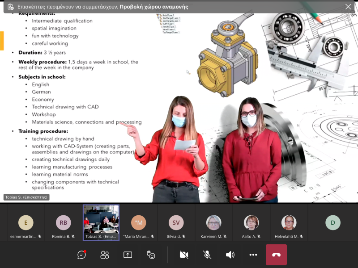Tap Karvinen M.'s profile photo
The width and height of the screenshot is (358, 268).
[213, 222]
